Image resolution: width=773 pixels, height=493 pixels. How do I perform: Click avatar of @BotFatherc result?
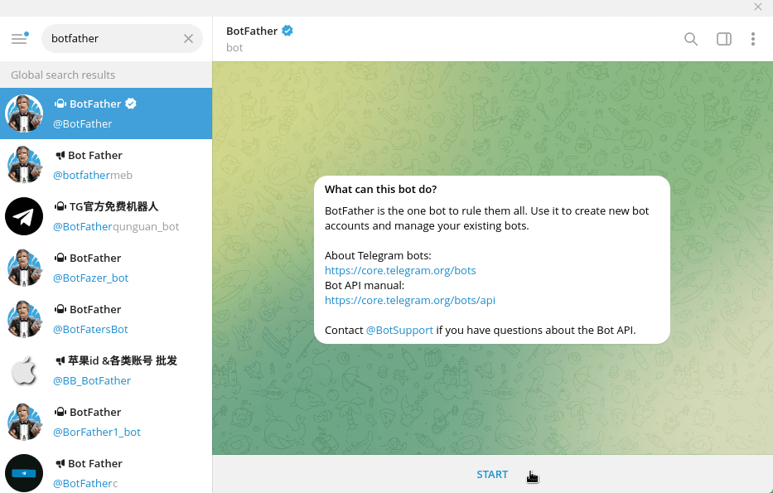(x=24, y=472)
